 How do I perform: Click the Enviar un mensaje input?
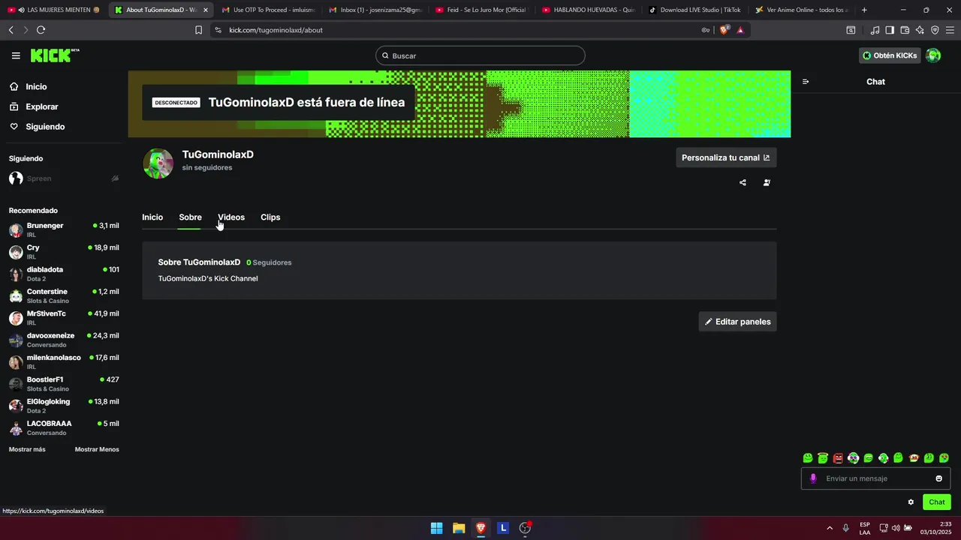875,478
